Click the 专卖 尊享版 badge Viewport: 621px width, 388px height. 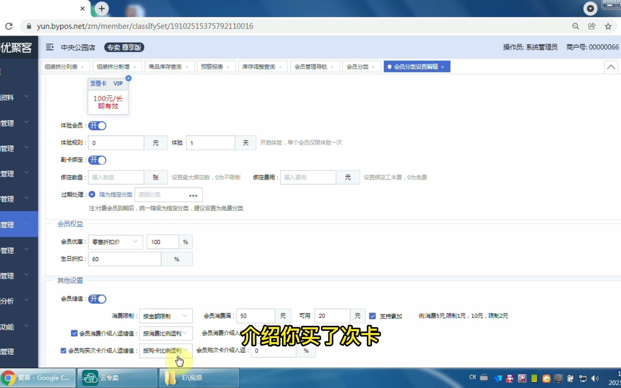[124, 47]
